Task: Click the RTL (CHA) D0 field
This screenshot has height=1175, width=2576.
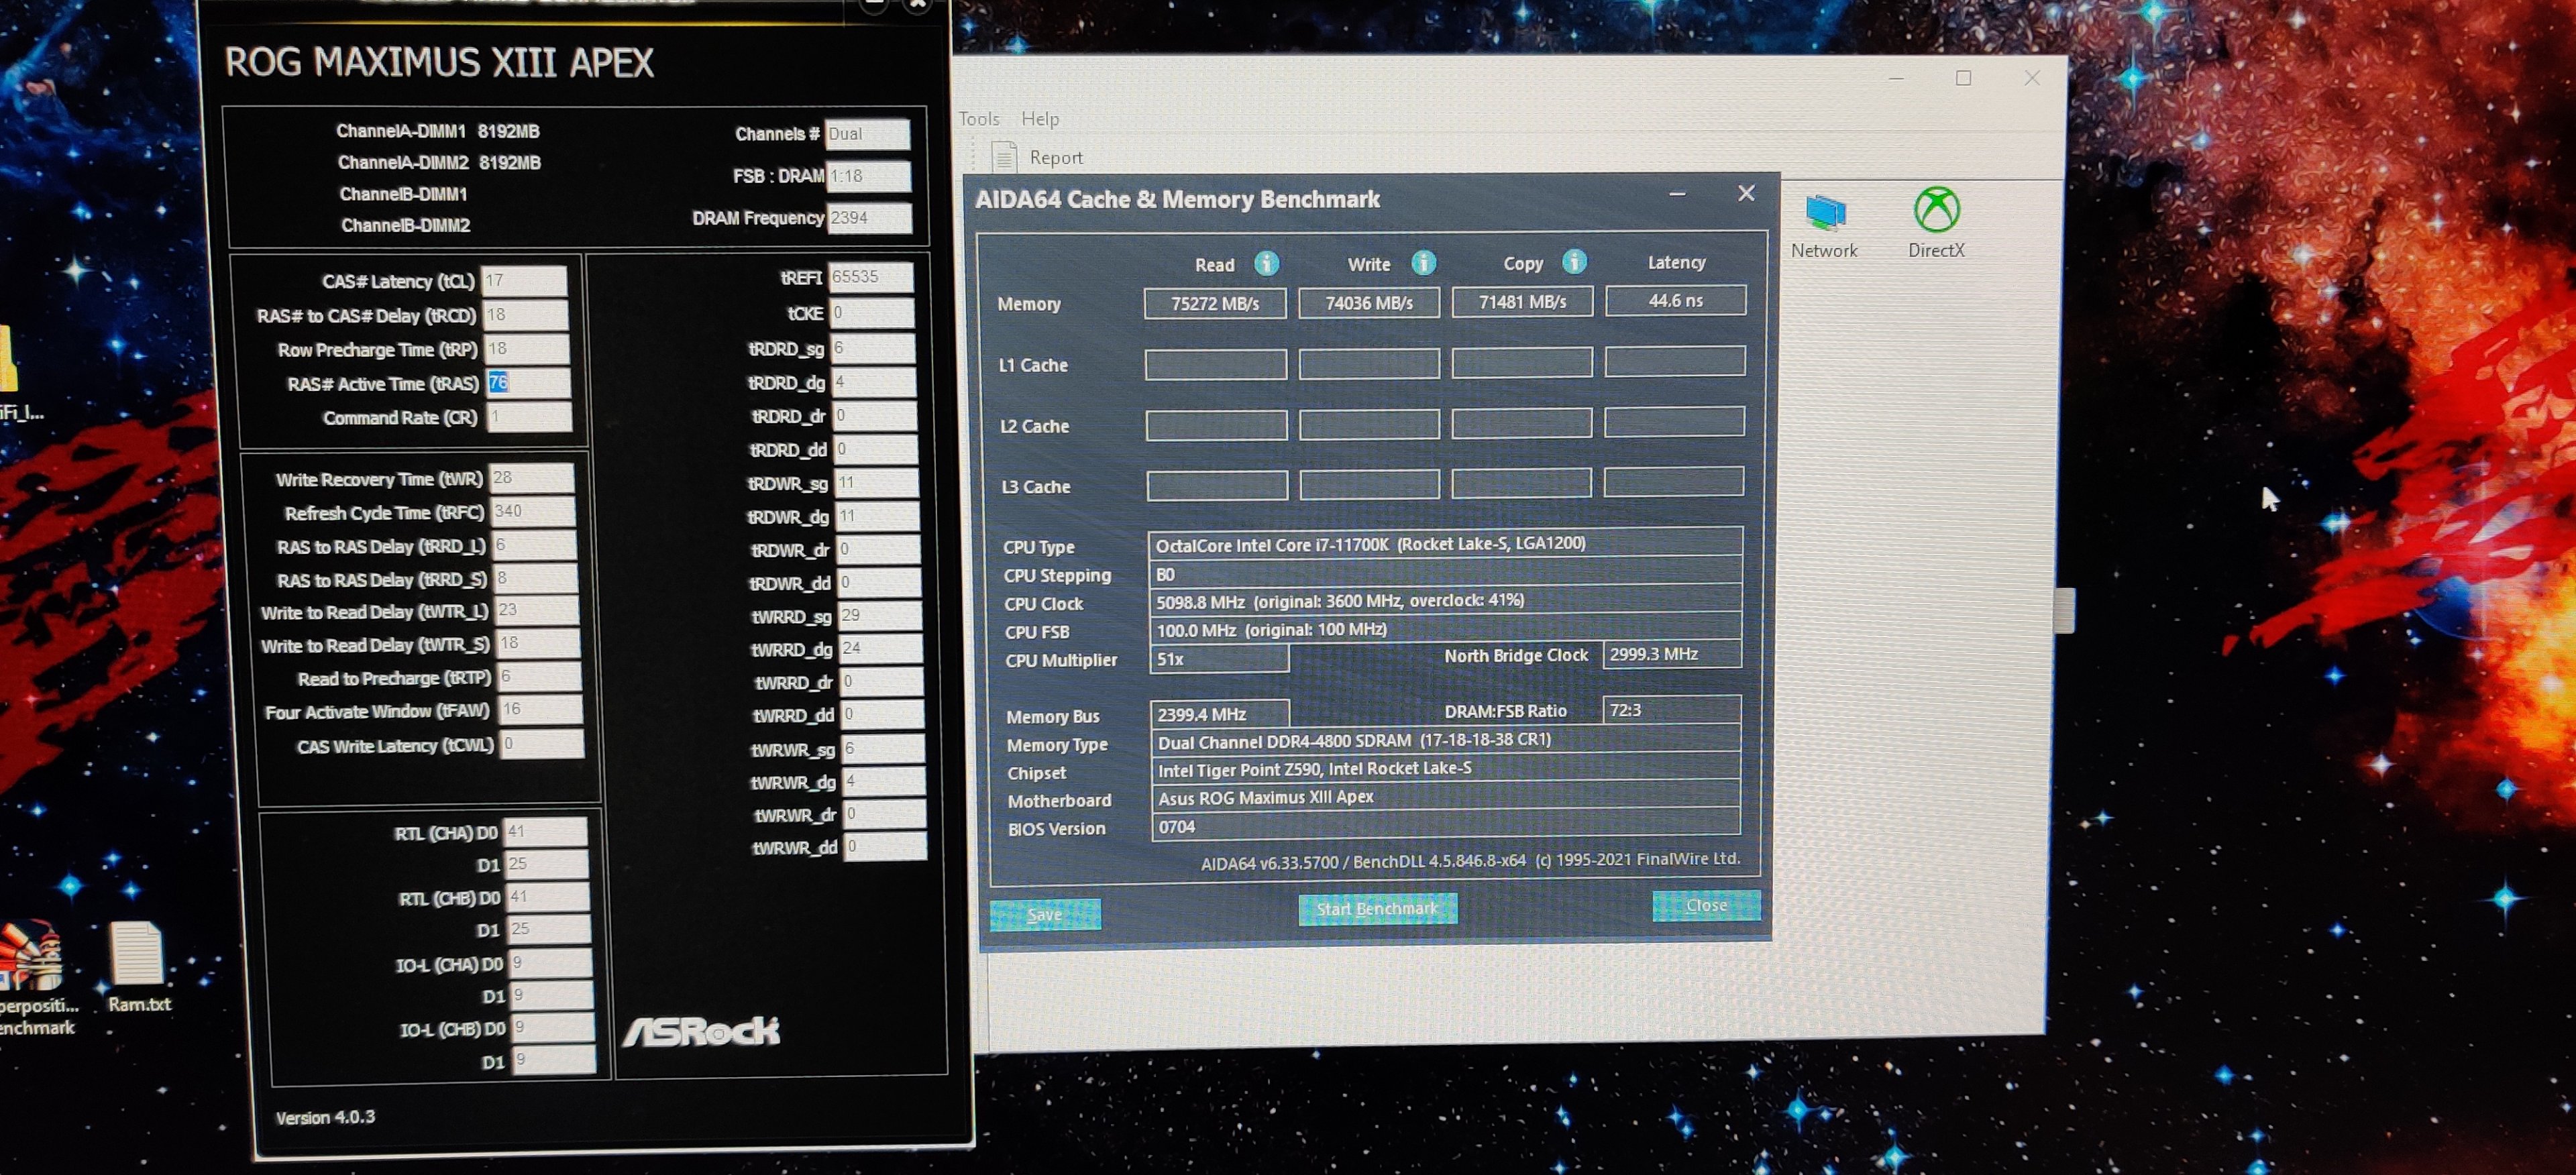Action: [545, 831]
